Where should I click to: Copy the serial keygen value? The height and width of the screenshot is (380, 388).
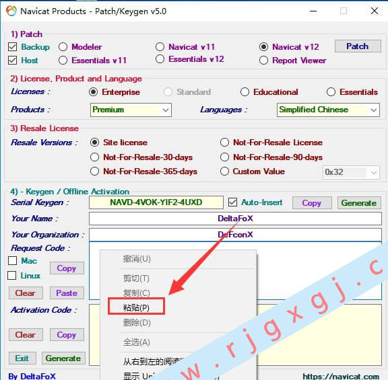312,203
